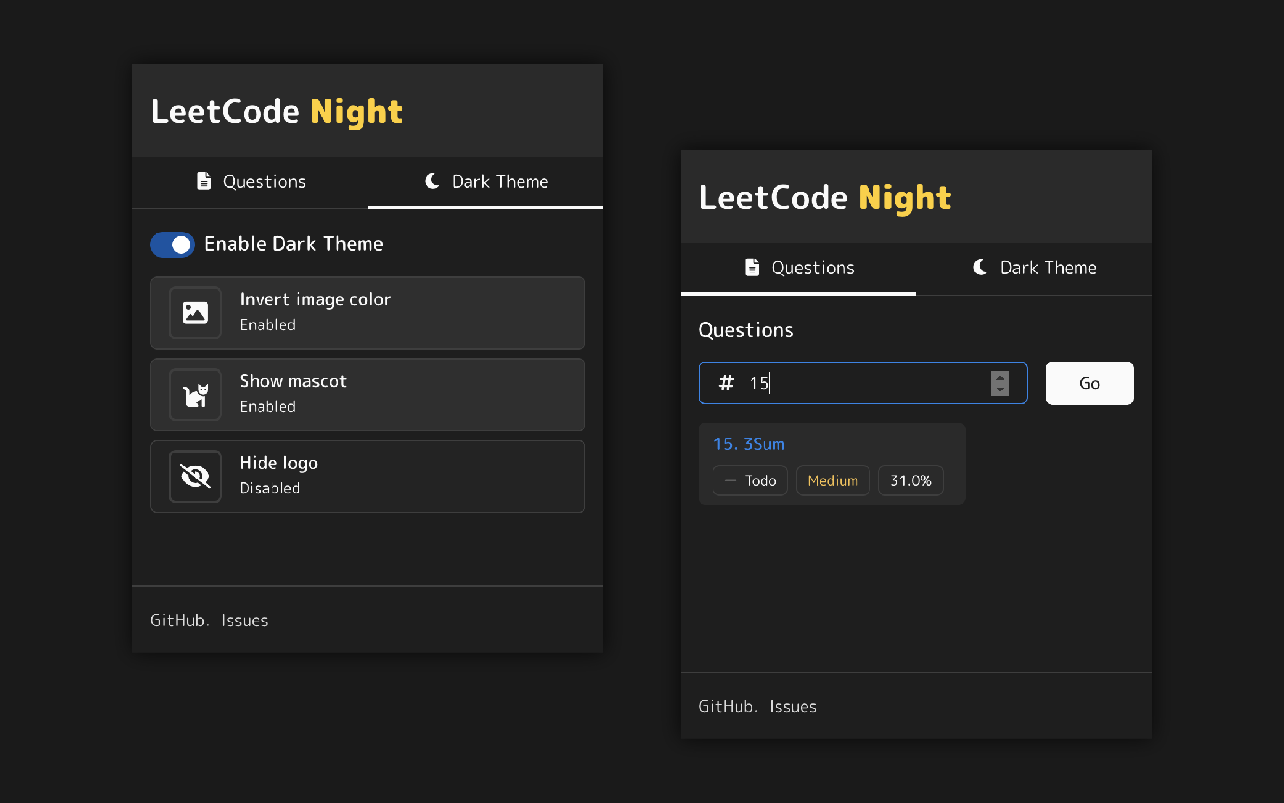Viewport: 1284px width, 803px height.
Task: Toggle the Invert image color picture icon
Action: point(195,312)
